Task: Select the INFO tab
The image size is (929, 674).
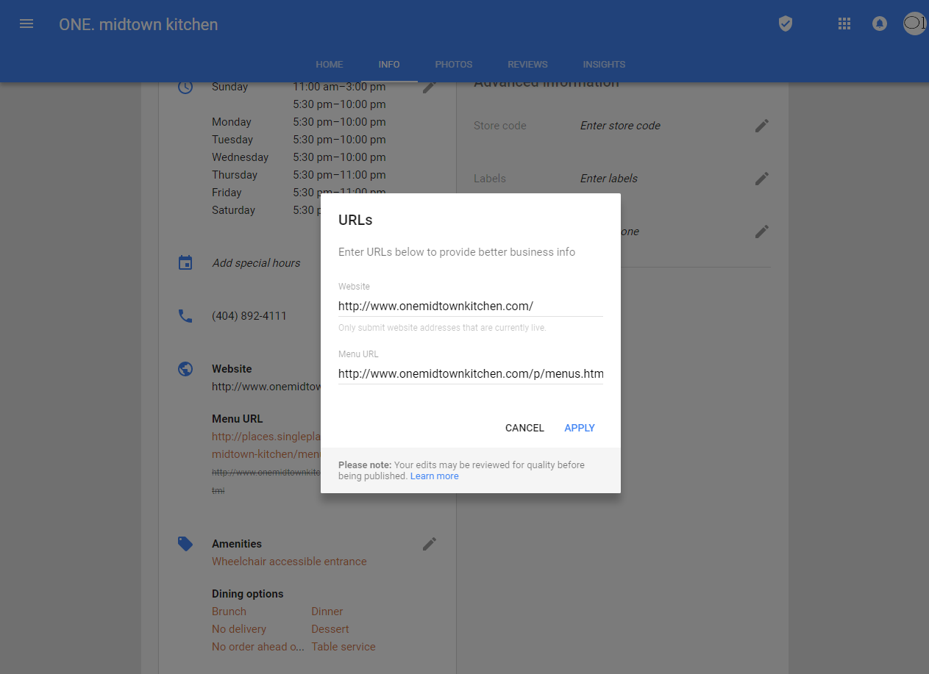Action: (x=389, y=65)
